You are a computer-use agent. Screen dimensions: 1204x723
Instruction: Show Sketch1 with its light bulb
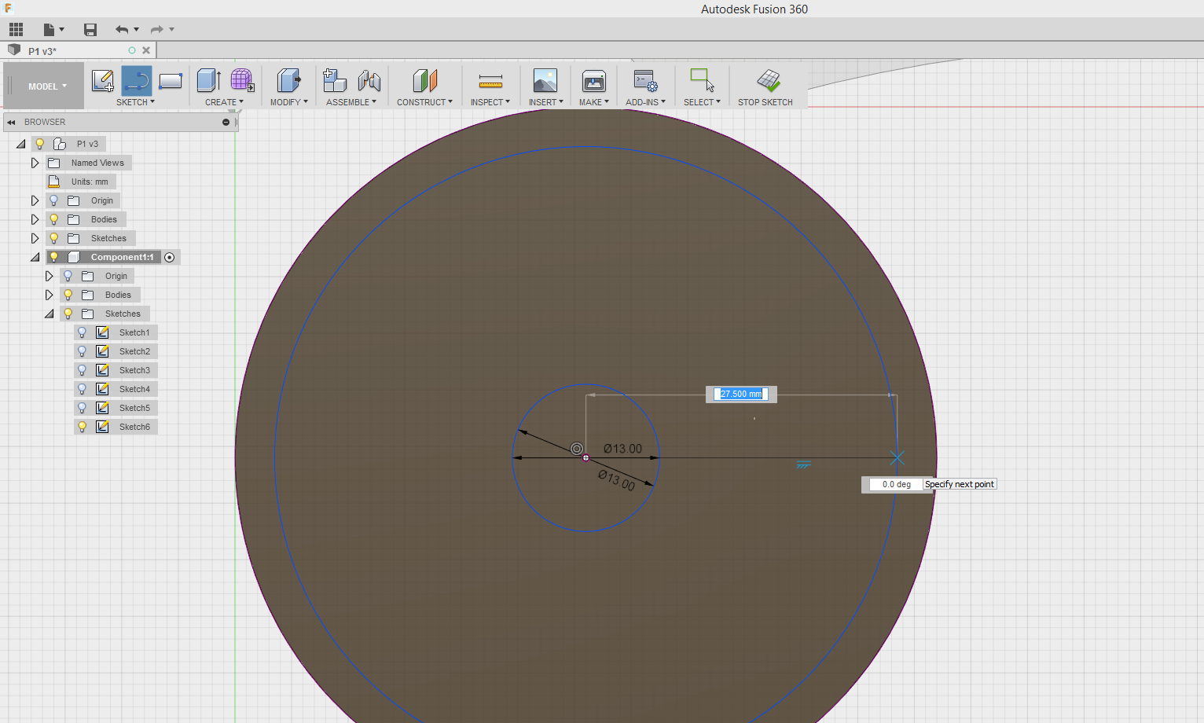coord(82,332)
